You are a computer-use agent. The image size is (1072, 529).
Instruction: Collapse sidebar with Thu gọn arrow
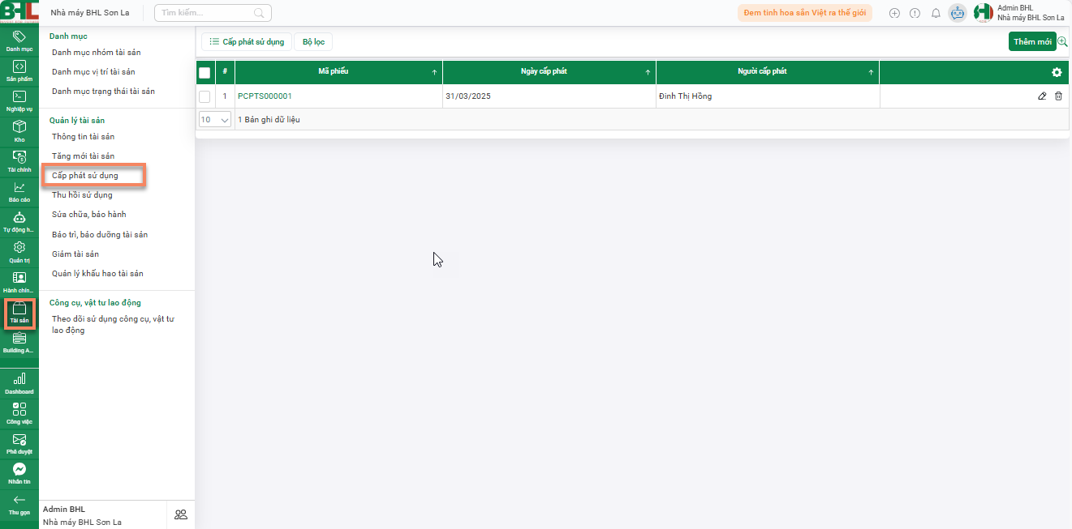click(19, 504)
